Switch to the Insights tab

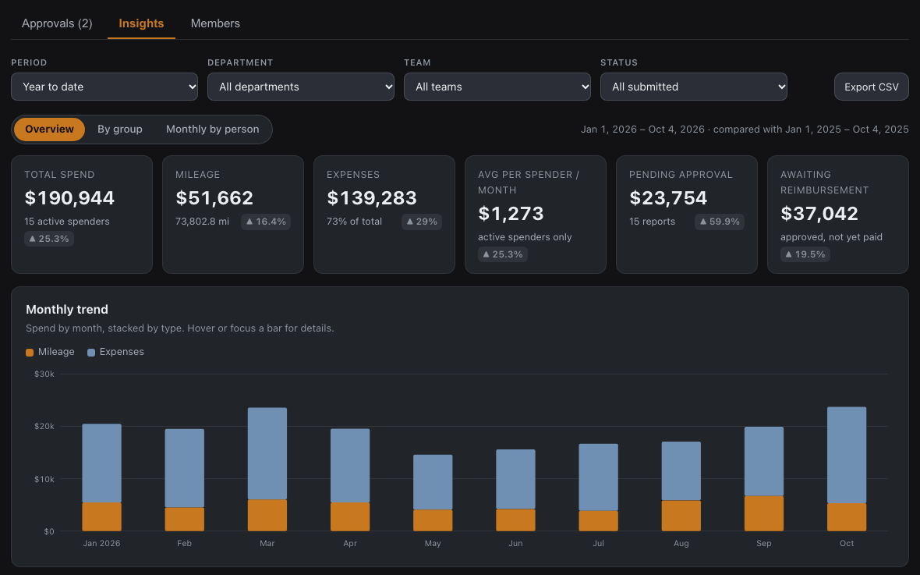[141, 23]
